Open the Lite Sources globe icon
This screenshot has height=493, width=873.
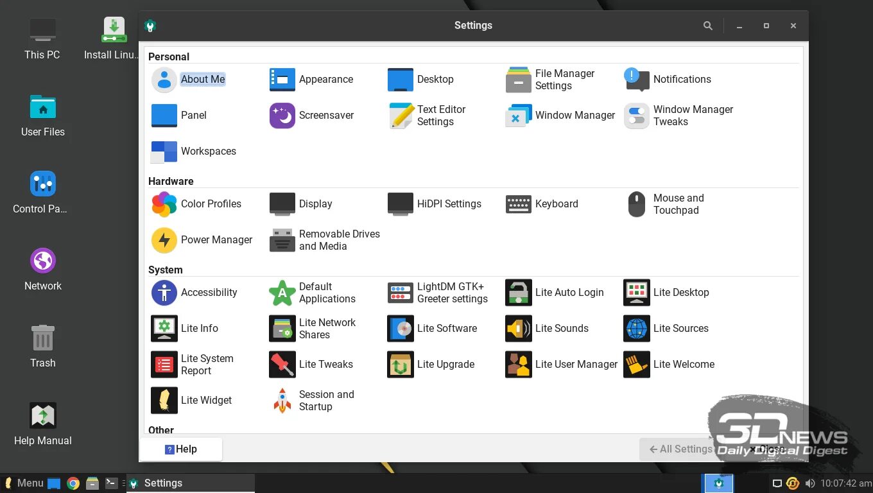[637, 329]
